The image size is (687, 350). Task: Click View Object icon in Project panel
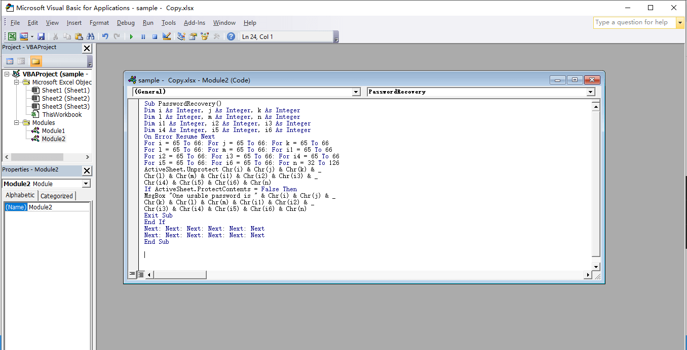21,61
